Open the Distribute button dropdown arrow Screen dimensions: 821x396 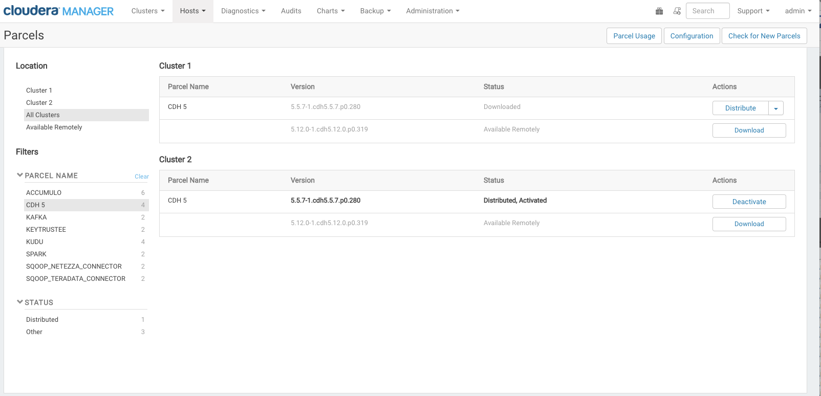coord(775,108)
